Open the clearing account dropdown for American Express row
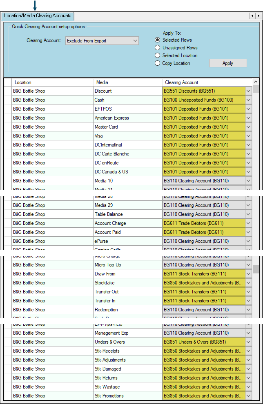The width and height of the screenshot is (263, 404). point(248,118)
